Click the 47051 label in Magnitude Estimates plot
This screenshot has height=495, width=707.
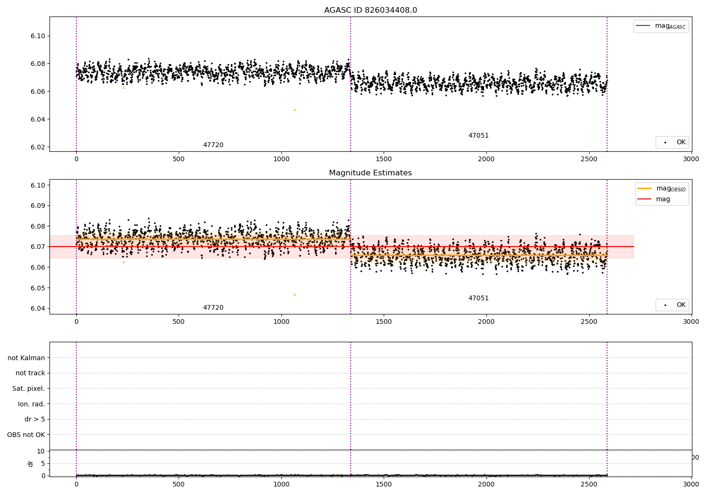(478, 298)
